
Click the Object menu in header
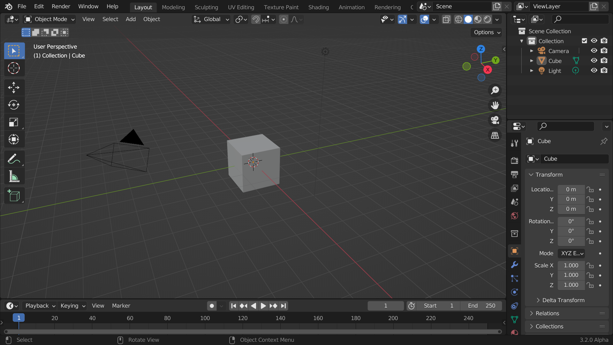151,19
